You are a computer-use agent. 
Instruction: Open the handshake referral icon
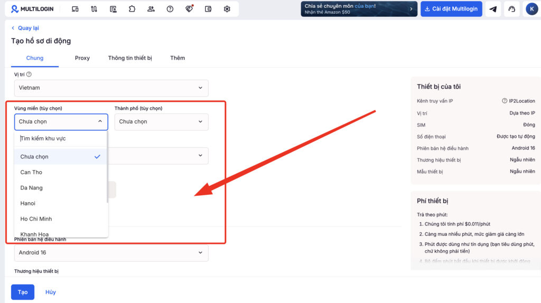(x=189, y=8)
